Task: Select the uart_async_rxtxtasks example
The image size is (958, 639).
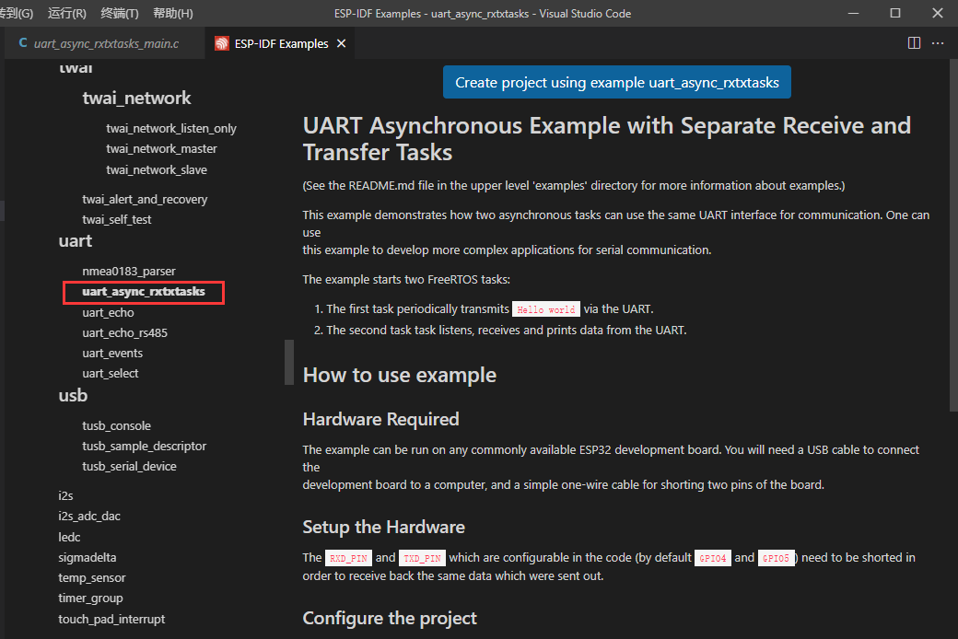Action: tap(144, 292)
